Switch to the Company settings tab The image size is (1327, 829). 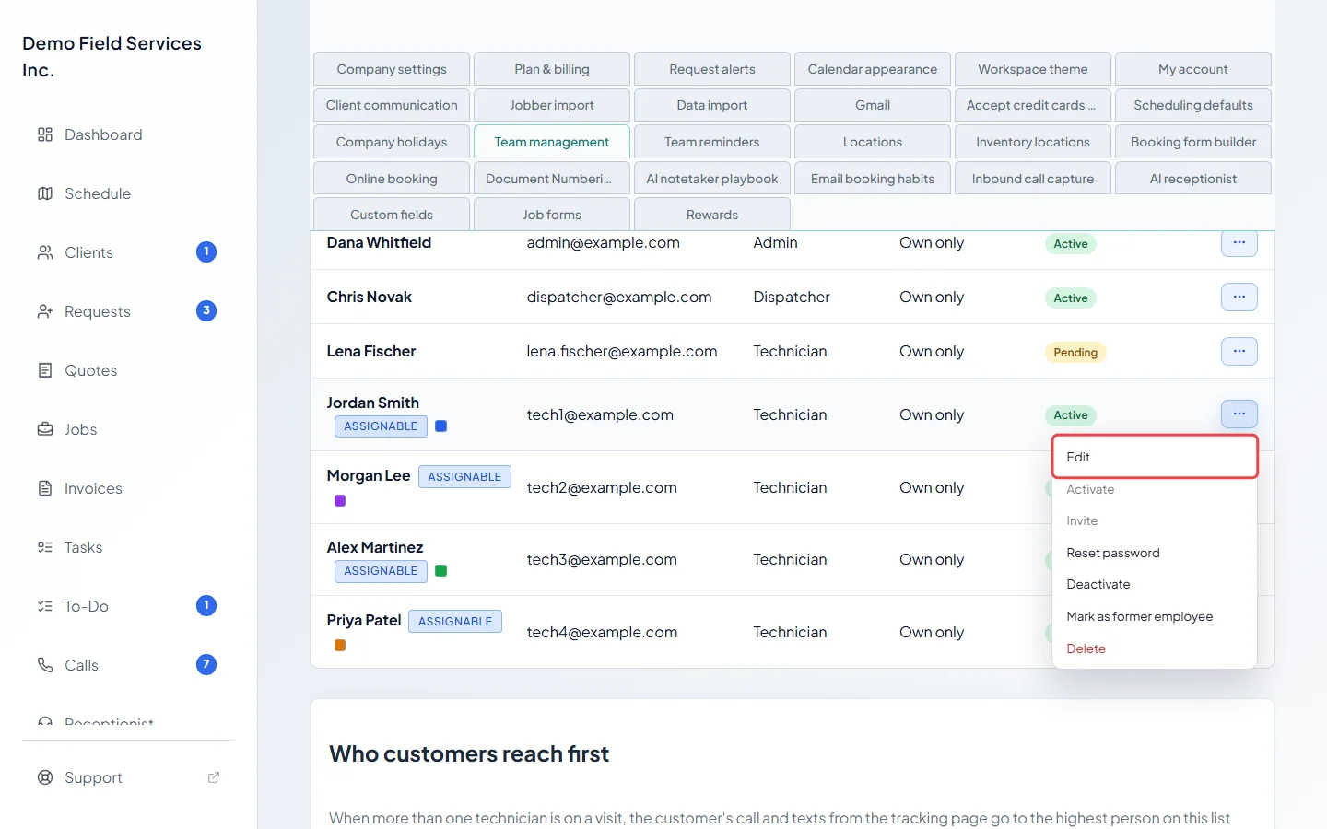click(392, 69)
